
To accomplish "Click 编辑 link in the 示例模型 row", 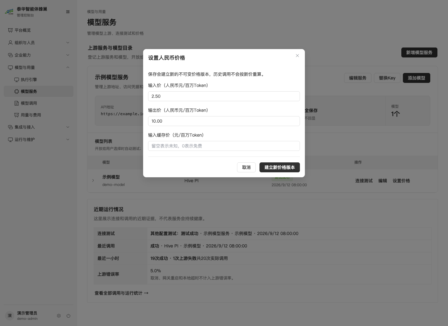I will tap(383, 181).
